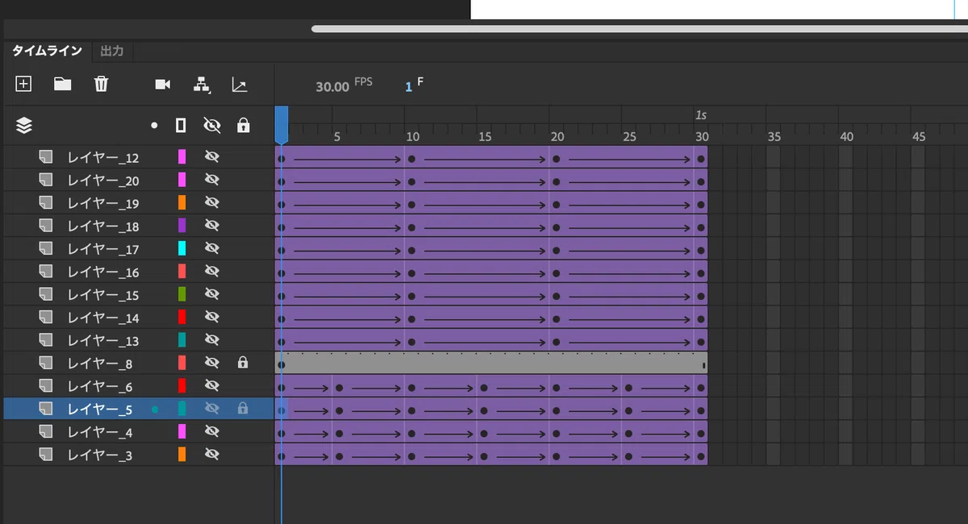Click the current frame number 1 field
The width and height of the screenshot is (968, 524).
pos(408,86)
